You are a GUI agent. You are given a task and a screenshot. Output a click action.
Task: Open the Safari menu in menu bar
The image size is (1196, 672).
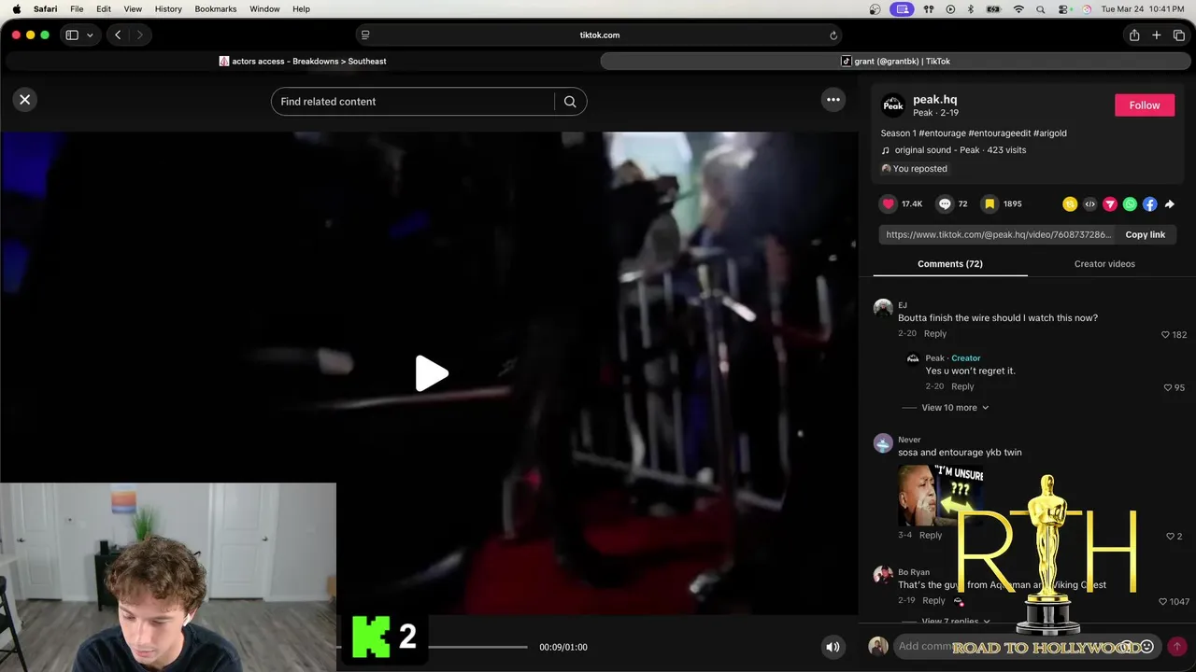click(45, 9)
